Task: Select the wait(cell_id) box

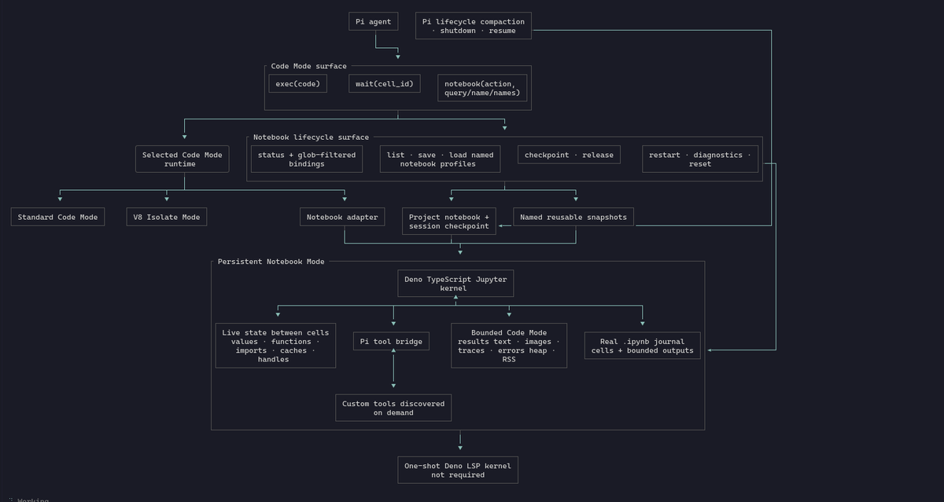Action: 384,83
